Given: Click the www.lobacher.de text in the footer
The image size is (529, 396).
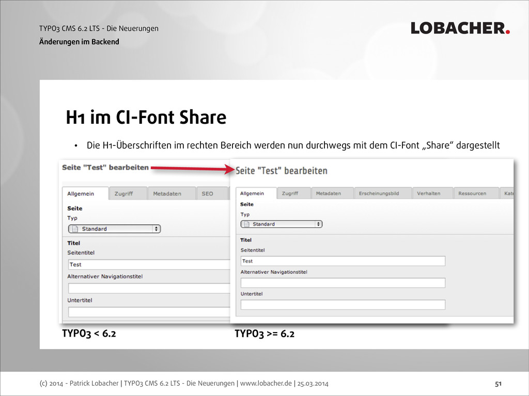Looking at the screenshot, I should tap(266, 383).
